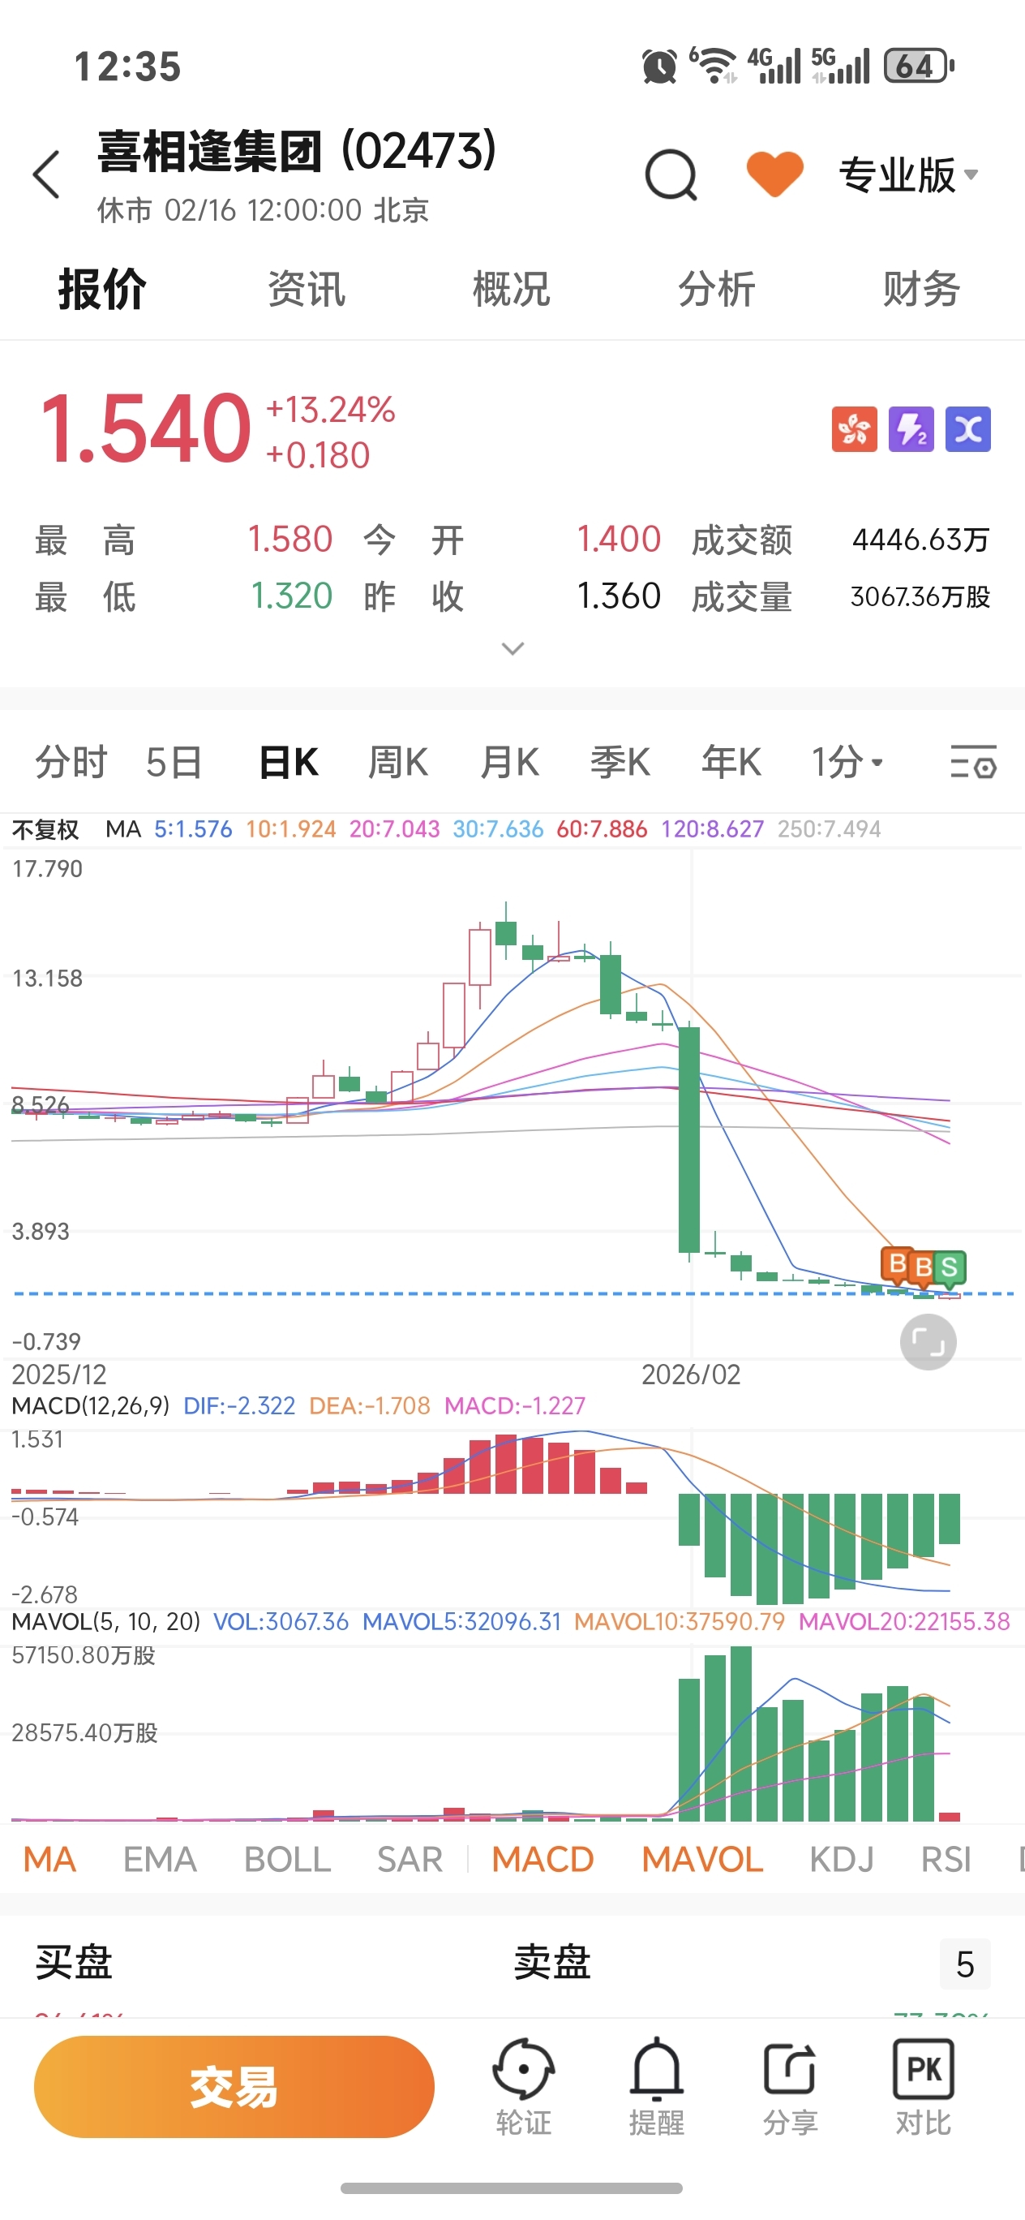This screenshot has width=1025, height=2220.
Task: Tap the purple lightning Z2 icon
Action: click(x=911, y=429)
